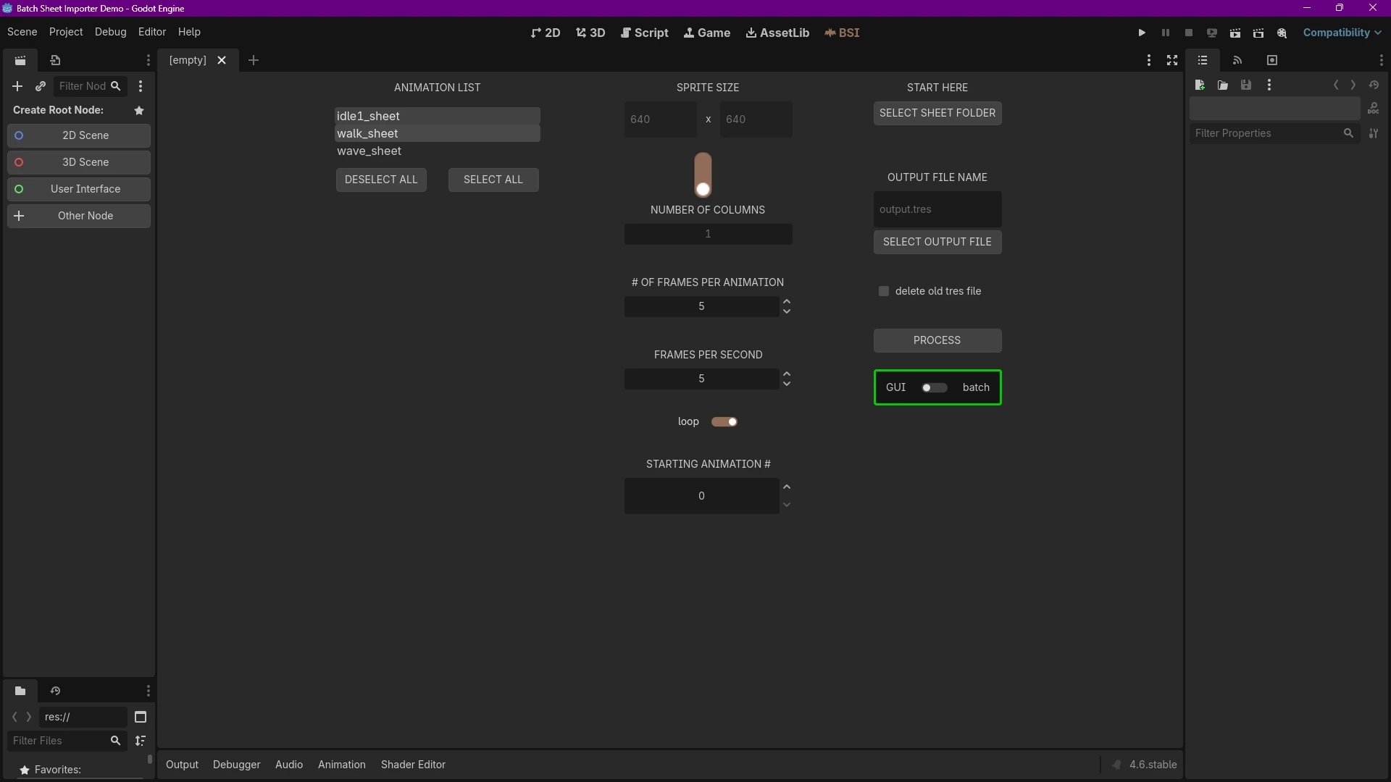Viewport: 1391px width, 782px height.
Task: Open the Scene dock tab icon
Action: point(20,60)
